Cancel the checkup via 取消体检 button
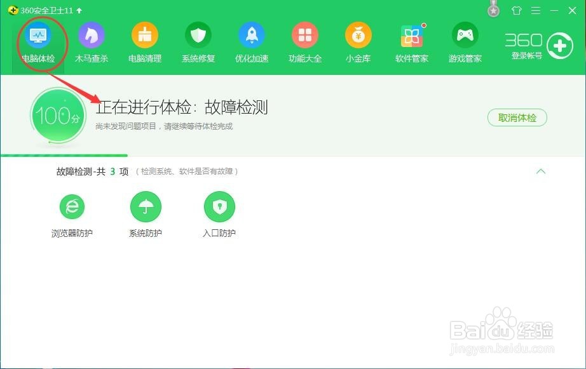This screenshot has width=586, height=369. [517, 117]
